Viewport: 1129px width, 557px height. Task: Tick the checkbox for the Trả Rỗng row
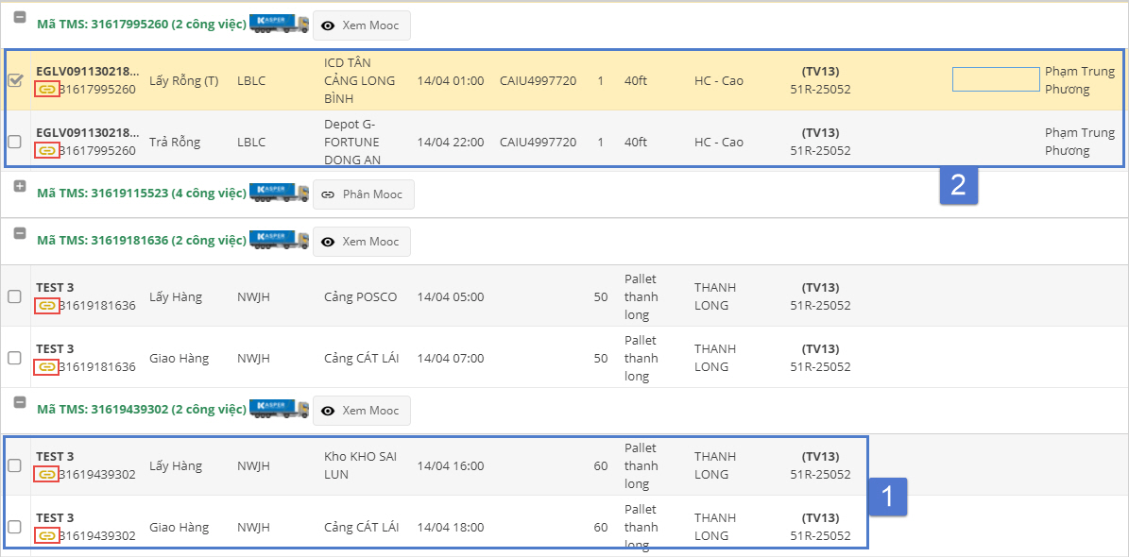coord(15,142)
